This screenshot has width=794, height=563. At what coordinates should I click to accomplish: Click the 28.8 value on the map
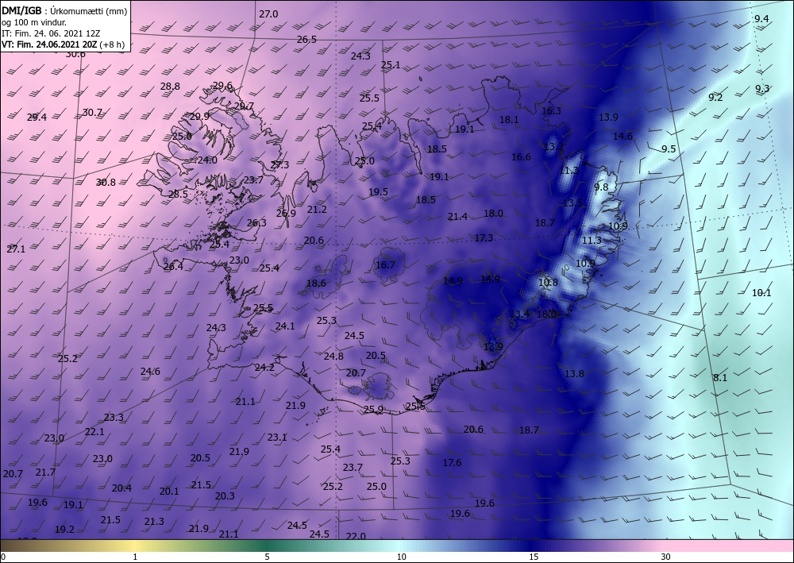(x=170, y=86)
